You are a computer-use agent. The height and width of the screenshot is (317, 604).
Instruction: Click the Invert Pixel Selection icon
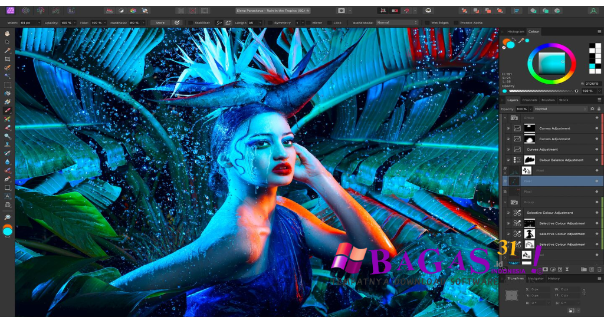click(205, 11)
